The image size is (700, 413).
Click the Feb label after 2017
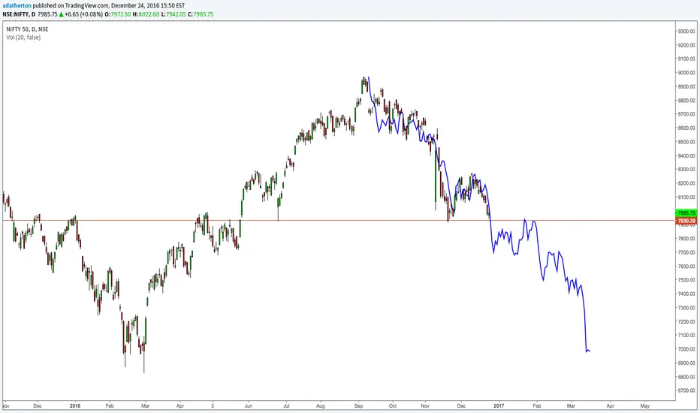click(x=536, y=405)
